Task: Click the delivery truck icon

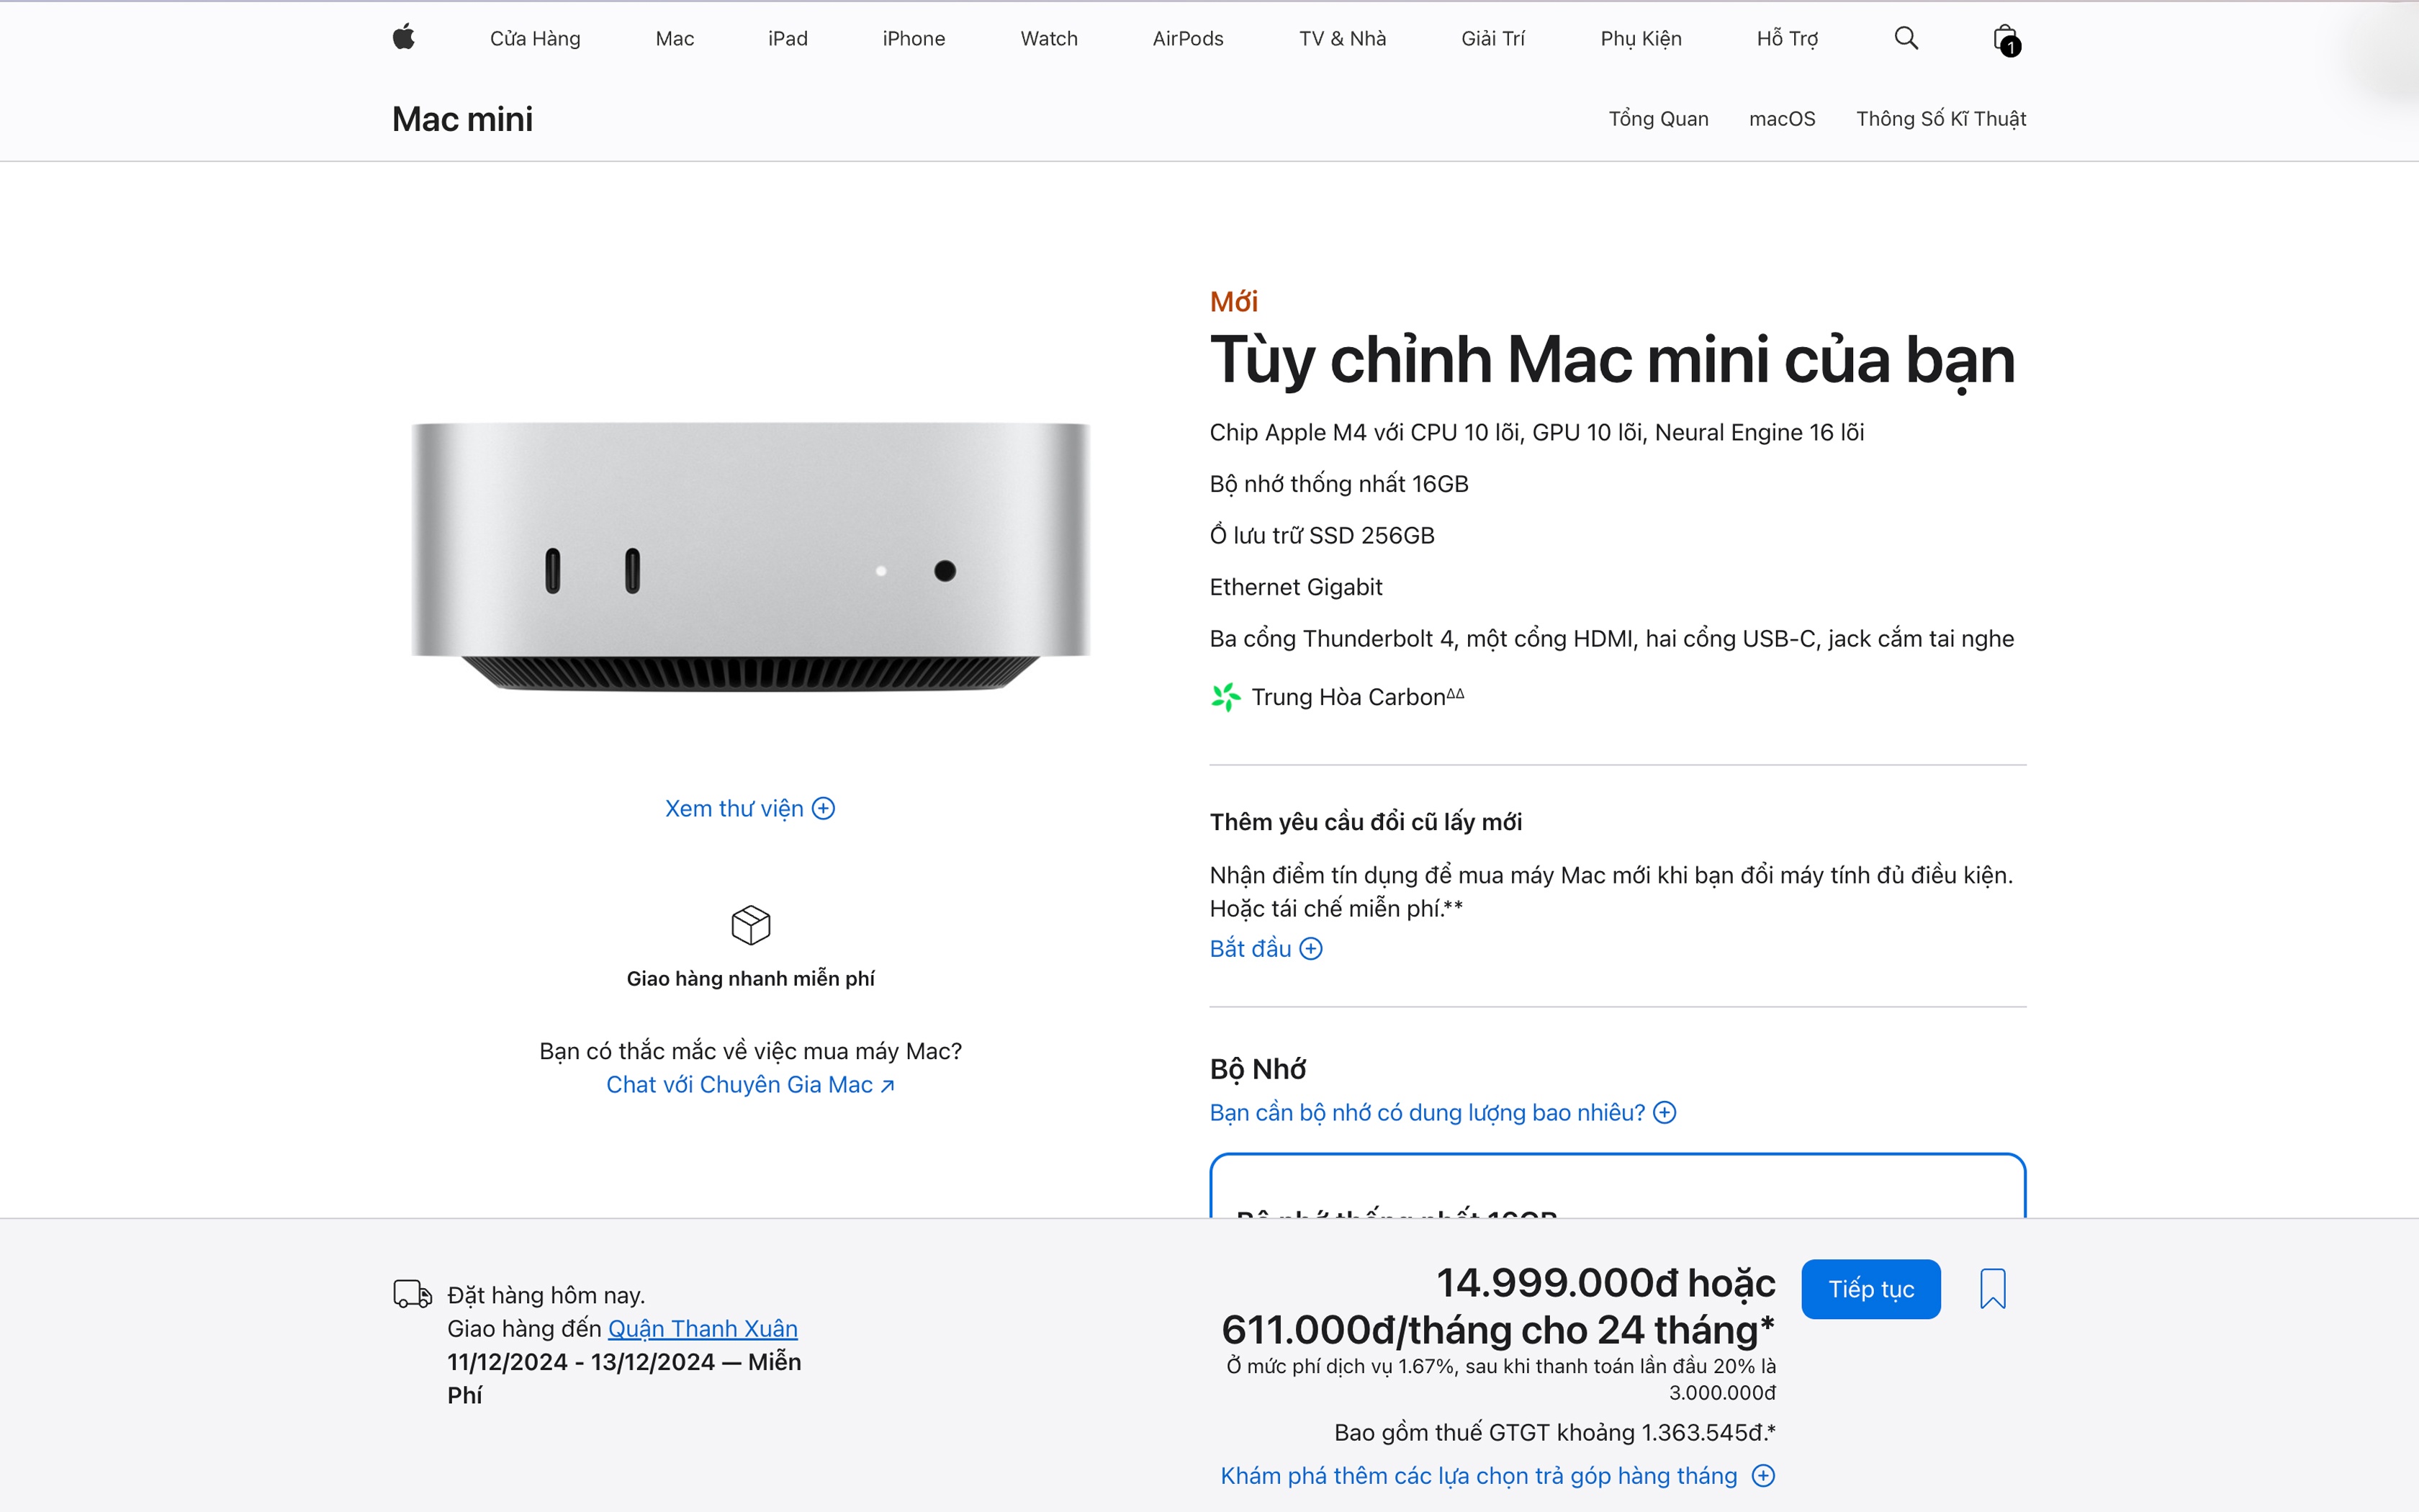Action: pyautogui.click(x=411, y=1293)
